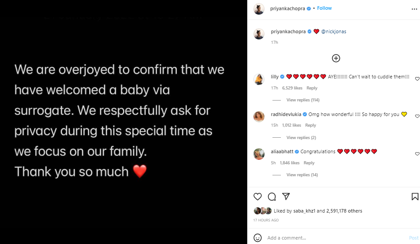Follow priyankachopra from the post header
The width and height of the screenshot is (420, 244).
click(x=324, y=8)
